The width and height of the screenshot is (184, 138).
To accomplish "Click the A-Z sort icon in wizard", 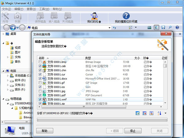I will pyautogui.click(x=159, y=113).
